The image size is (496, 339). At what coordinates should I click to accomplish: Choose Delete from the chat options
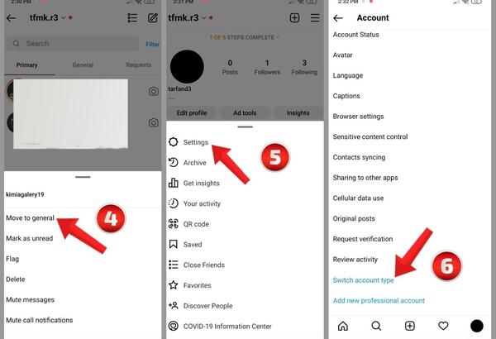16,279
